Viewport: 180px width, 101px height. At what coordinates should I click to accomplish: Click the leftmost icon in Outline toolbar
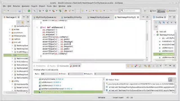click(x=156, y=22)
